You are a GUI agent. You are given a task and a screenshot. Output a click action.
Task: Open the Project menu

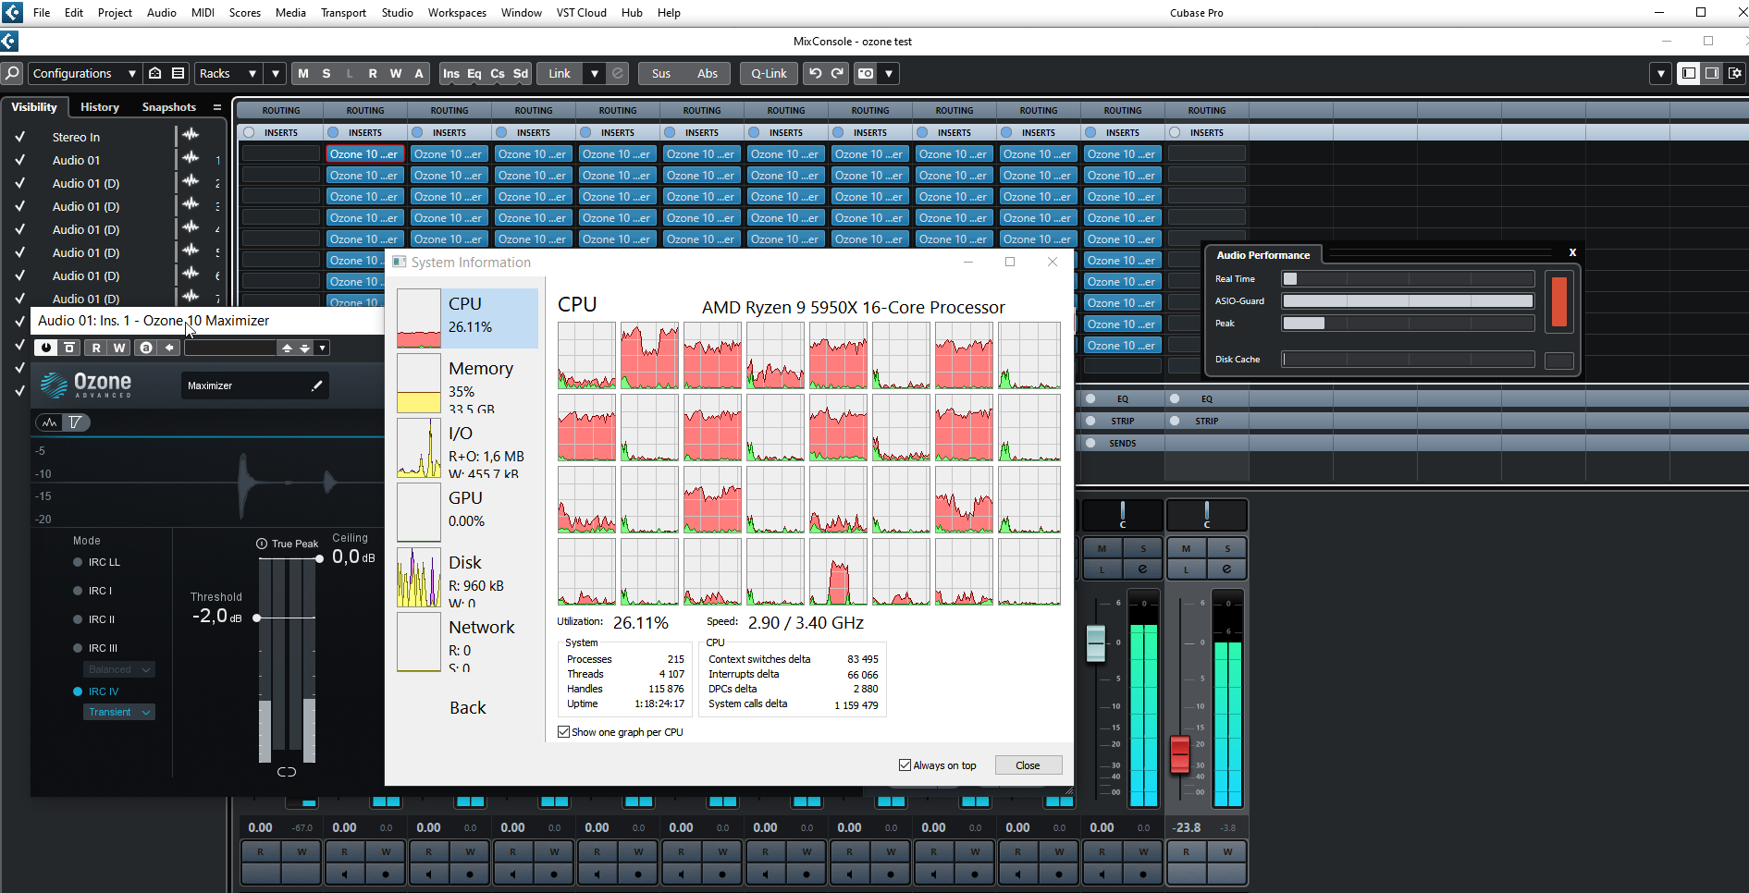[x=115, y=13]
